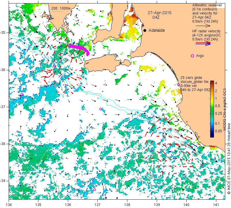Click the black altimetric velocity reference arrow
Screen dimensions: 231x208
(x=203, y=26)
